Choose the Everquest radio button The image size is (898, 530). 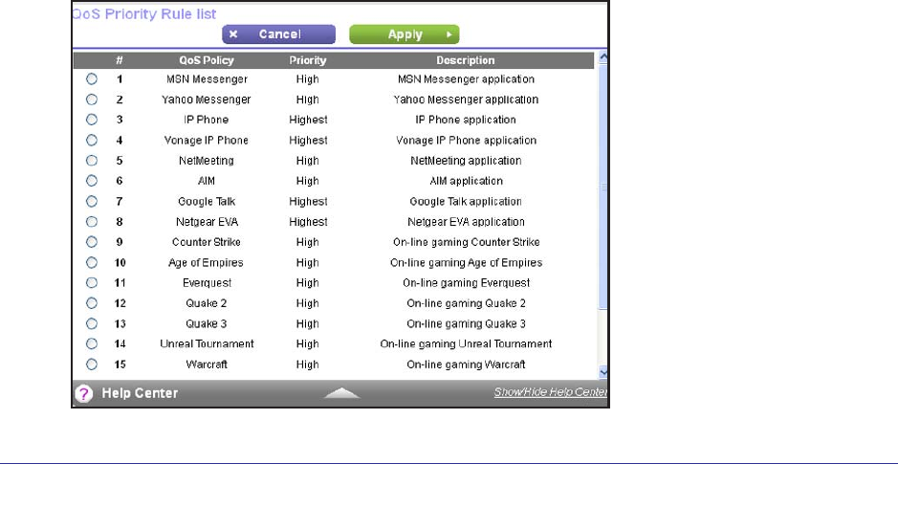click(x=92, y=283)
